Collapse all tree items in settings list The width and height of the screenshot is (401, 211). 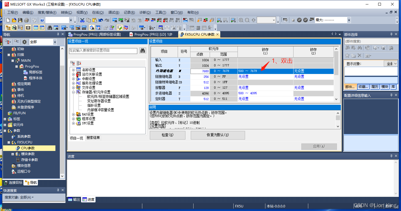click(79, 63)
